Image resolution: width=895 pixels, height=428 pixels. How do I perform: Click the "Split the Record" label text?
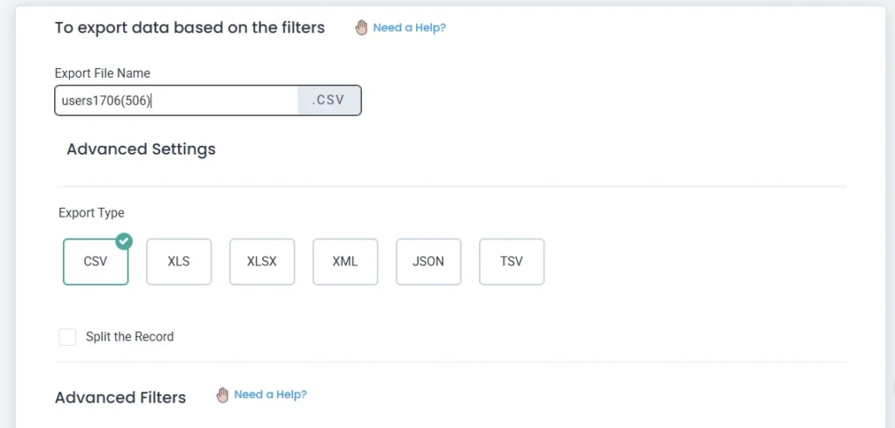[129, 337]
